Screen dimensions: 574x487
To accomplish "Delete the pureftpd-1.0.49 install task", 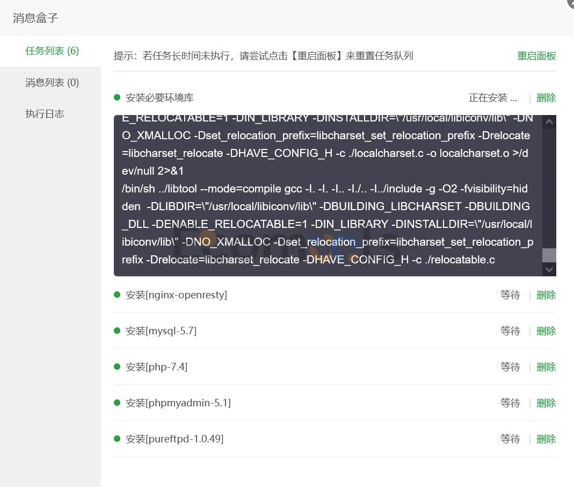I will (x=546, y=439).
